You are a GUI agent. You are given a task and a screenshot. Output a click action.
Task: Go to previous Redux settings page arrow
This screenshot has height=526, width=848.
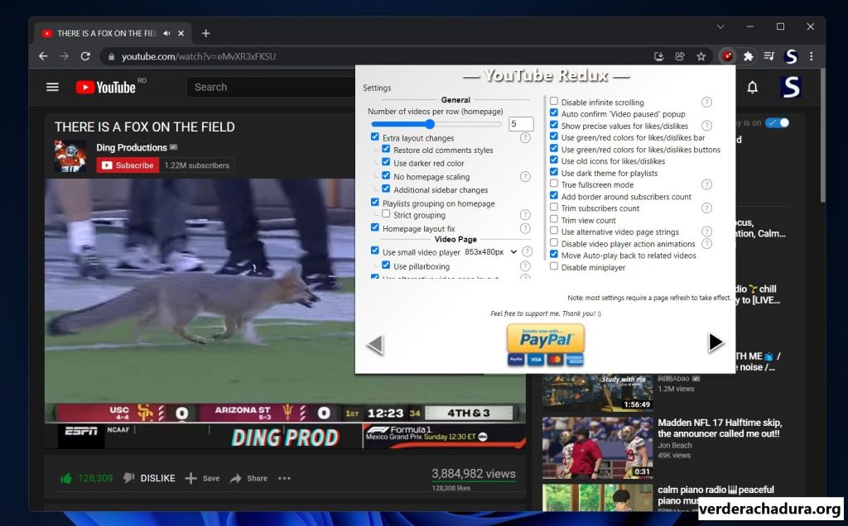coord(375,344)
